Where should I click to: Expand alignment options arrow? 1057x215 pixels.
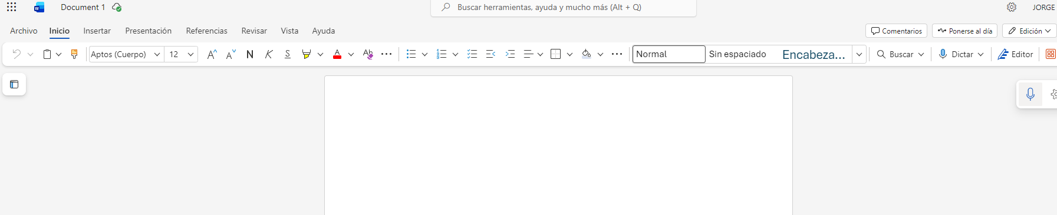tap(540, 54)
